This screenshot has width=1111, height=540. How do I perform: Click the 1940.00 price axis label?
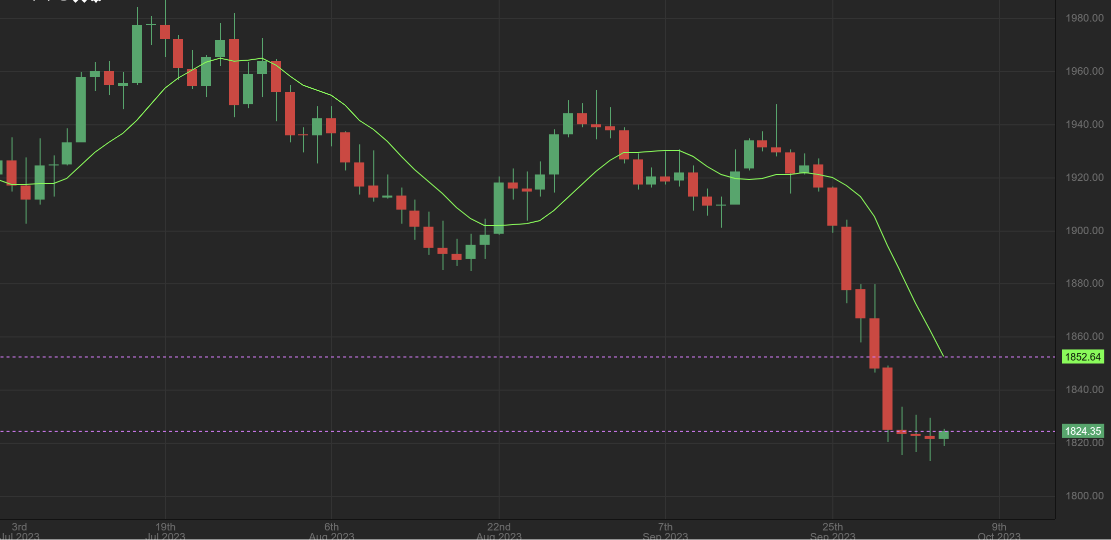(x=1084, y=124)
